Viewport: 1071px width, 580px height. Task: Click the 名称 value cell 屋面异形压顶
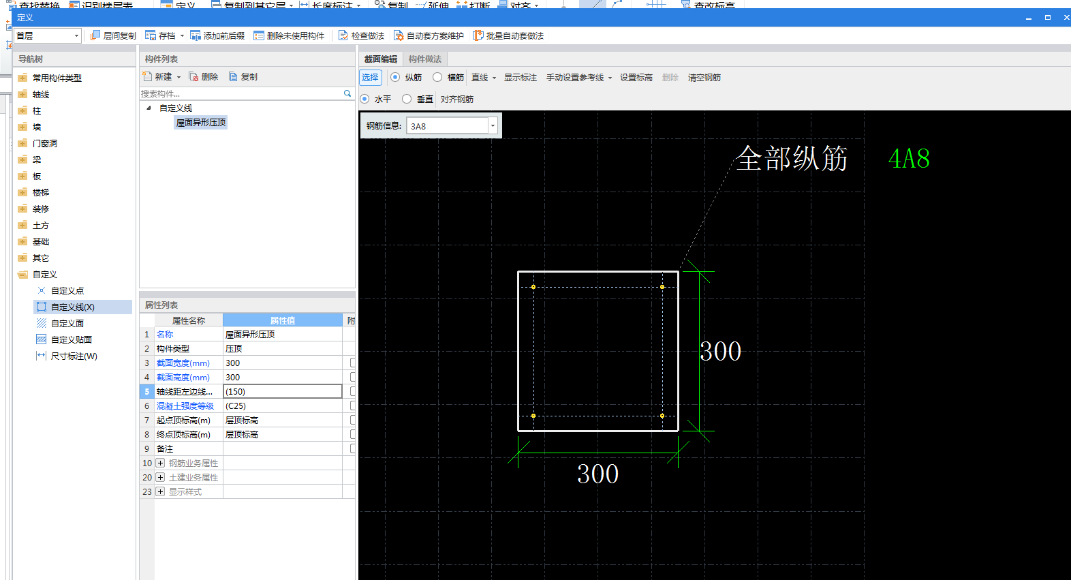coord(283,334)
